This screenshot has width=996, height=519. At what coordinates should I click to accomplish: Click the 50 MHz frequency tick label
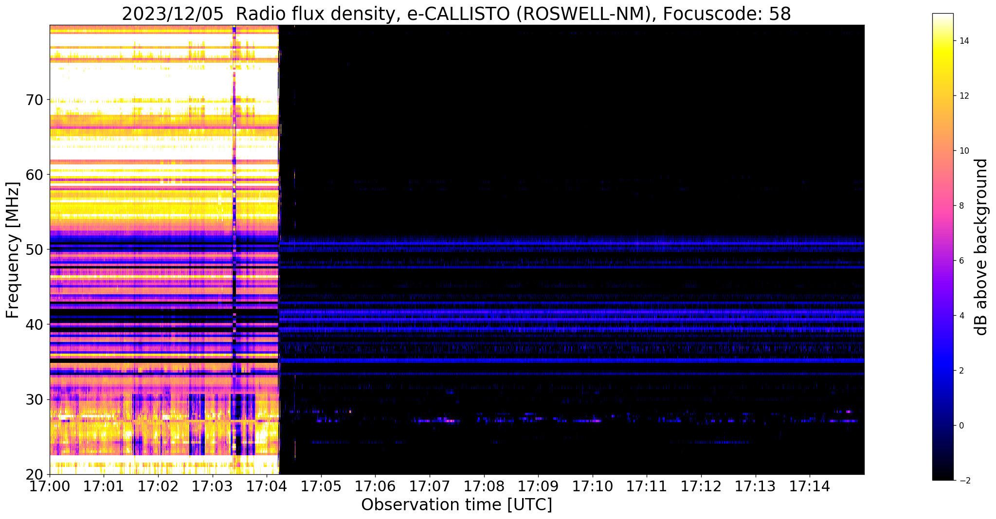34,249
